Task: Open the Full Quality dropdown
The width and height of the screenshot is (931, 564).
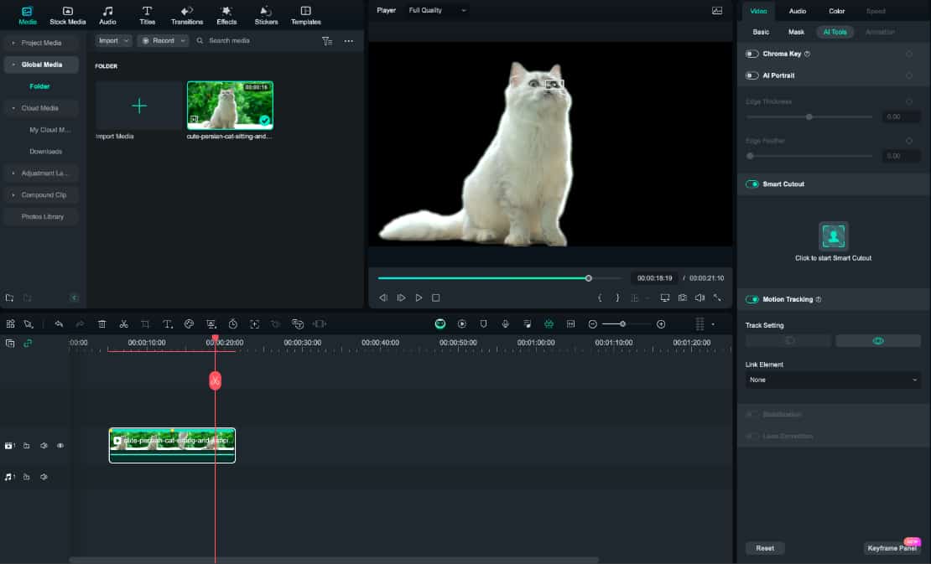Action: (435, 10)
